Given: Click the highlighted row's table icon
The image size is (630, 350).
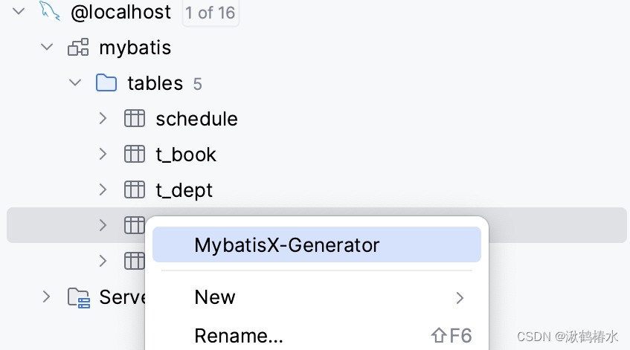Looking at the screenshot, I should [x=134, y=224].
